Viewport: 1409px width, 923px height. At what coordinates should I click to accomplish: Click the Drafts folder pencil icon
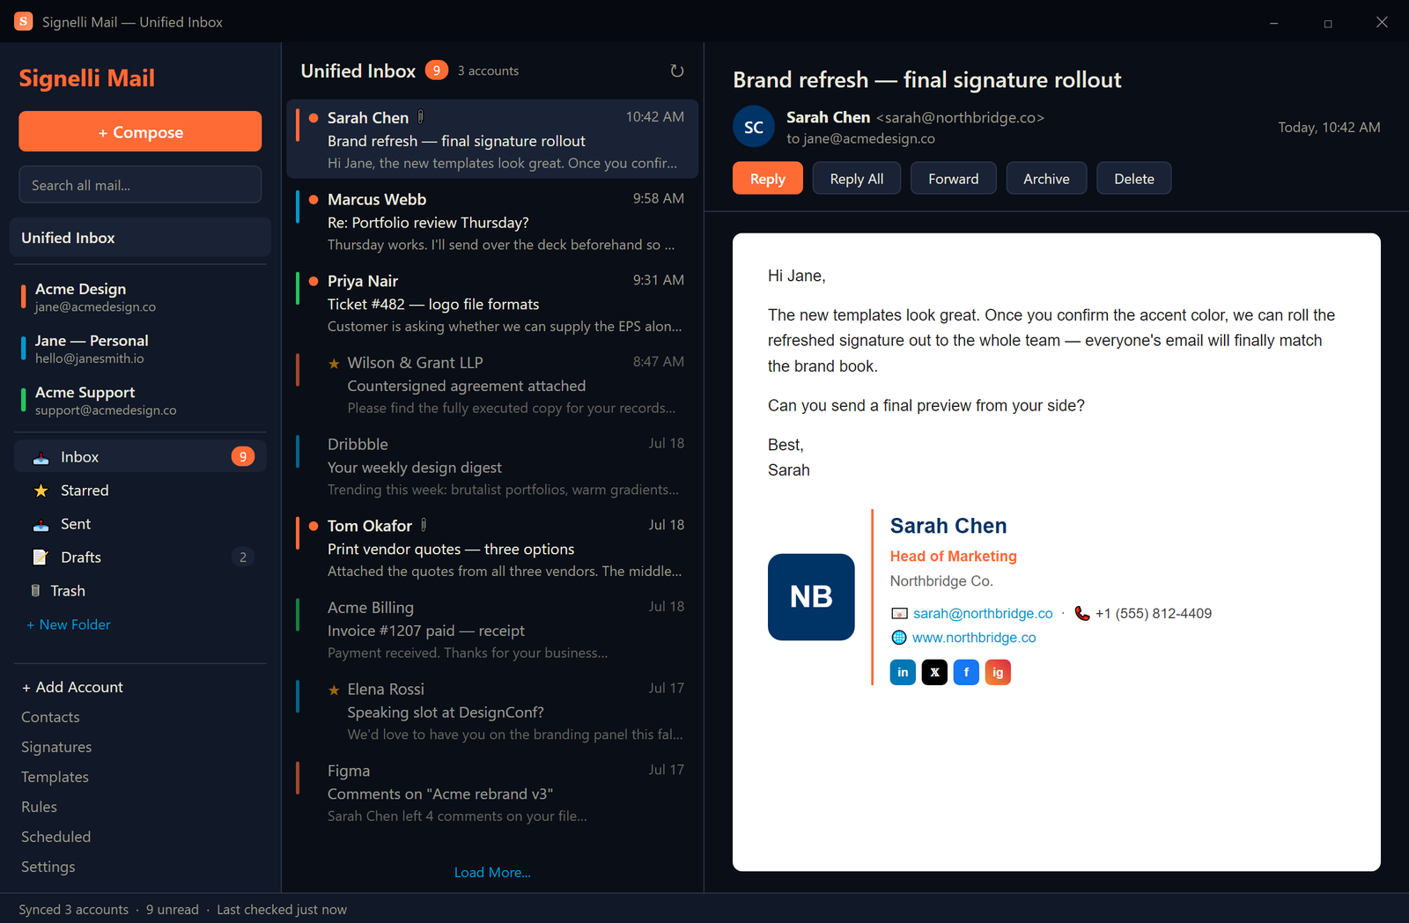[41, 557]
